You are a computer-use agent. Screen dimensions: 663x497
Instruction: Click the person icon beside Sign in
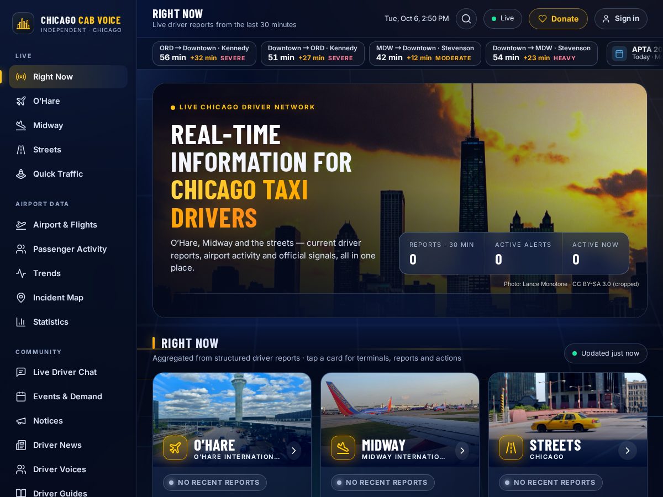pyautogui.click(x=606, y=19)
